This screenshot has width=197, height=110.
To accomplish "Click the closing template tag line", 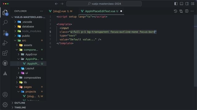I will coord(65,43).
